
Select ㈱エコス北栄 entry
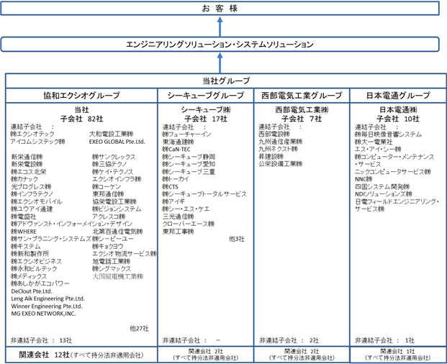(29, 172)
